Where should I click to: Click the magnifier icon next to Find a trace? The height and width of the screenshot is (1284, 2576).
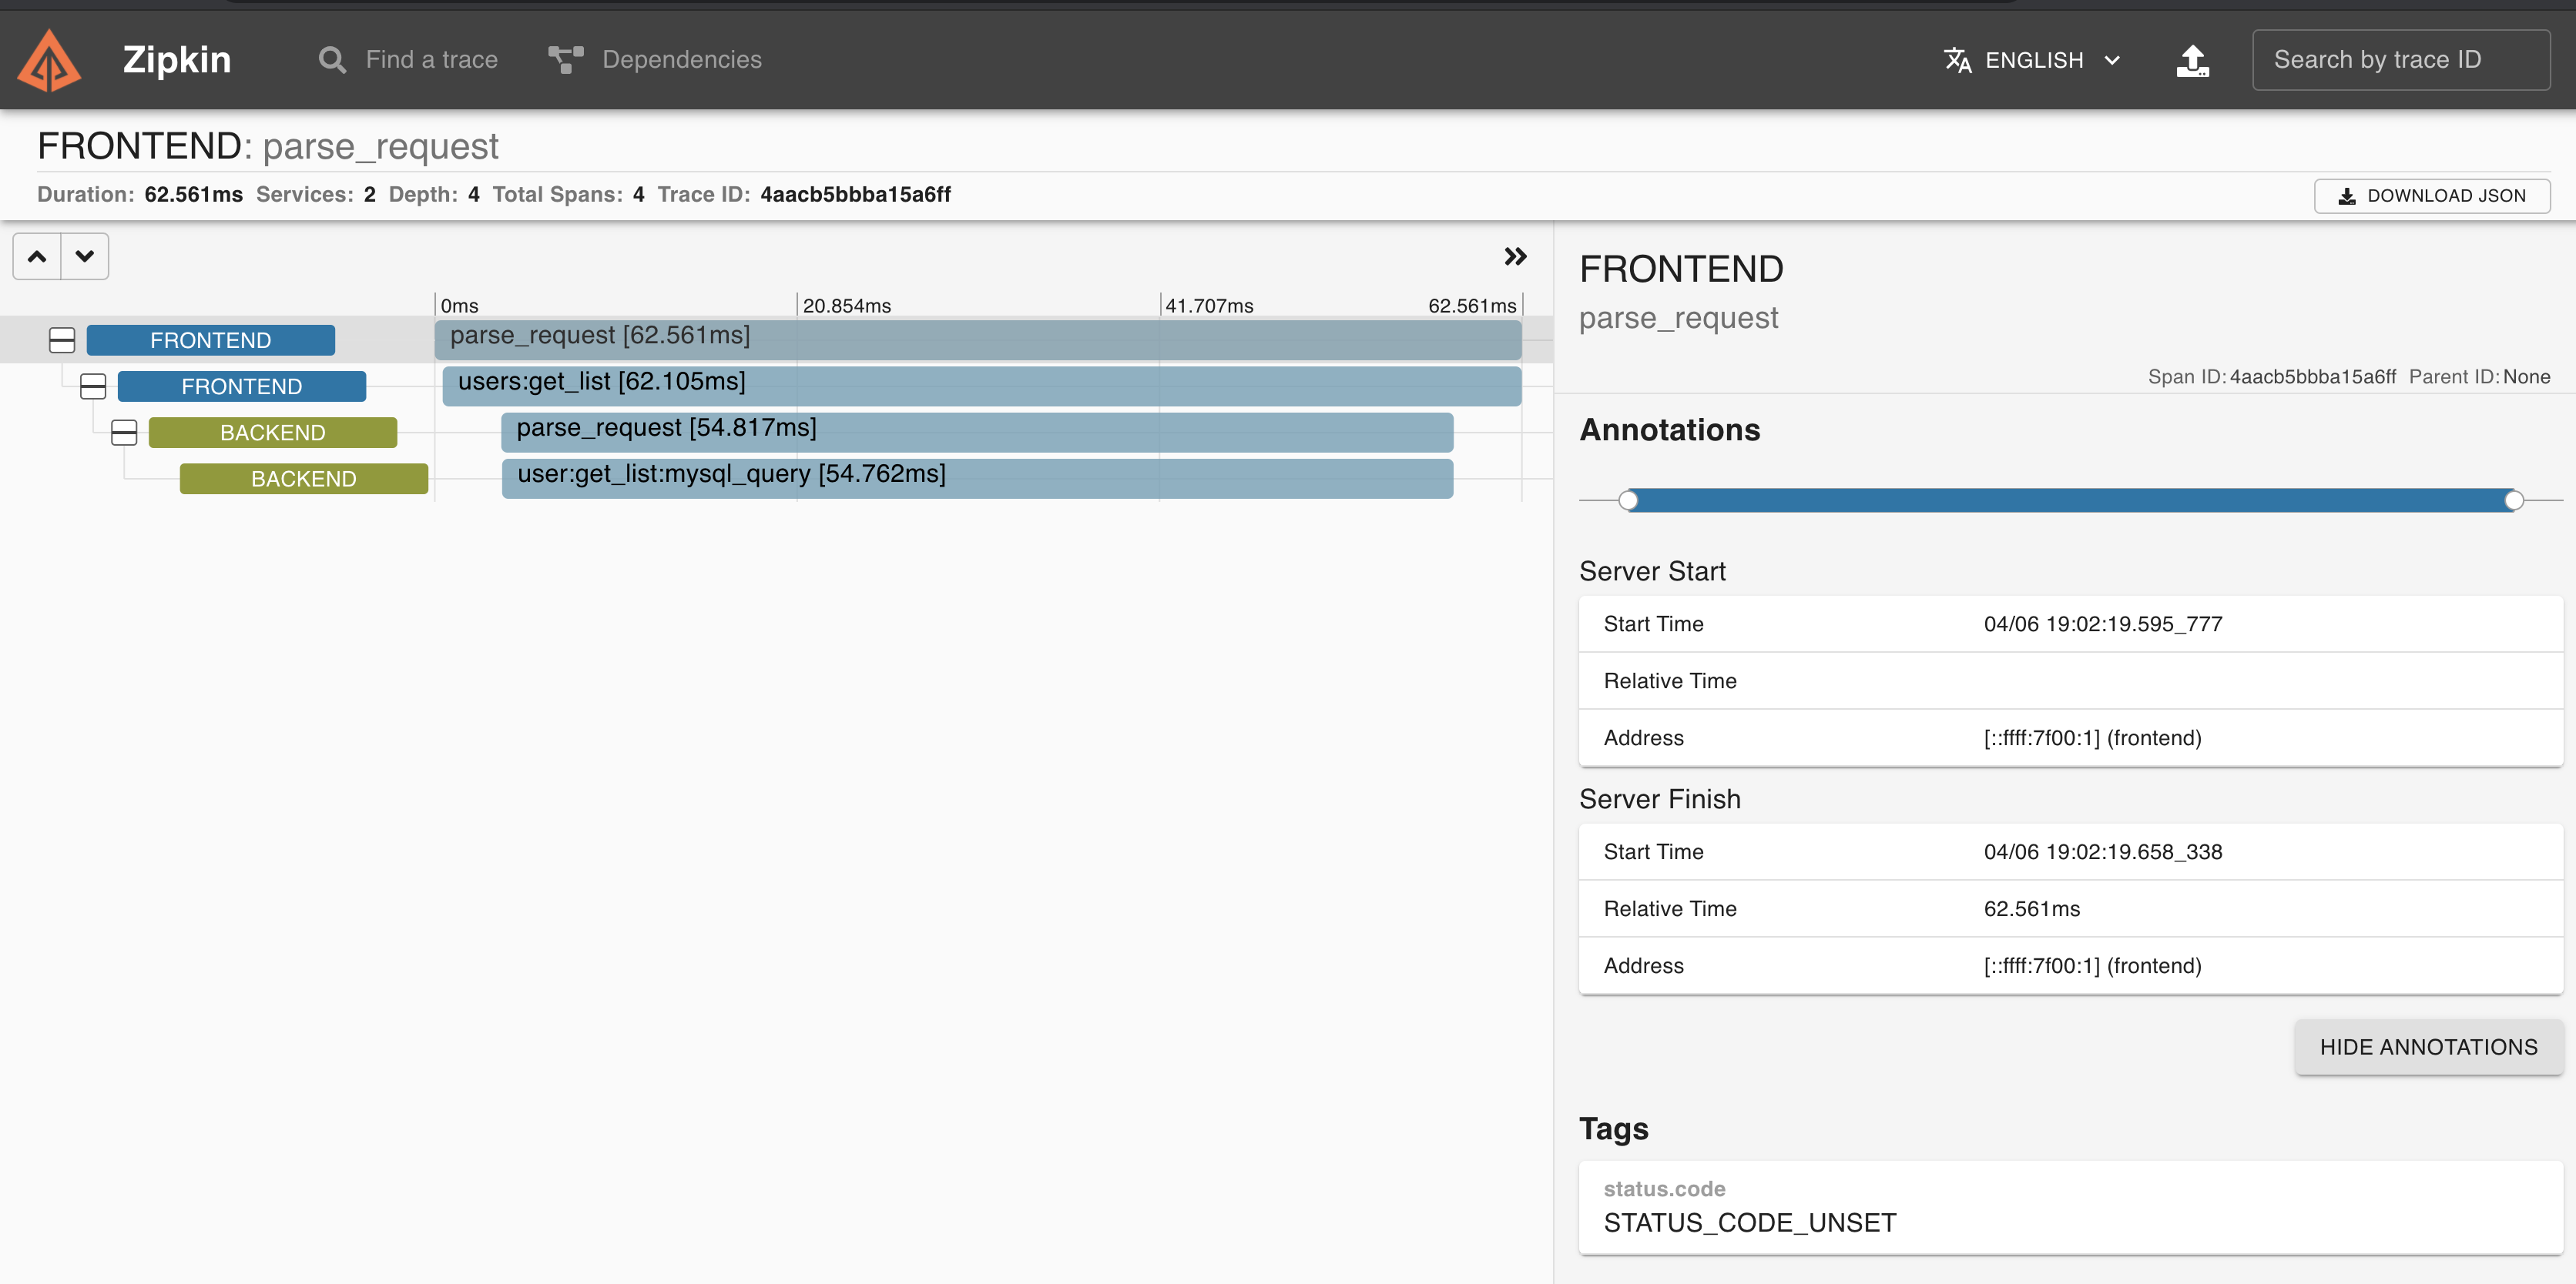click(x=332, y=60)
